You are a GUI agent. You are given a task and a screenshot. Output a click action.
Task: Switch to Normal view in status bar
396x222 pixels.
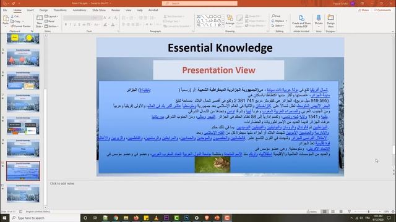pyautogui.click(x=325, y=212)
